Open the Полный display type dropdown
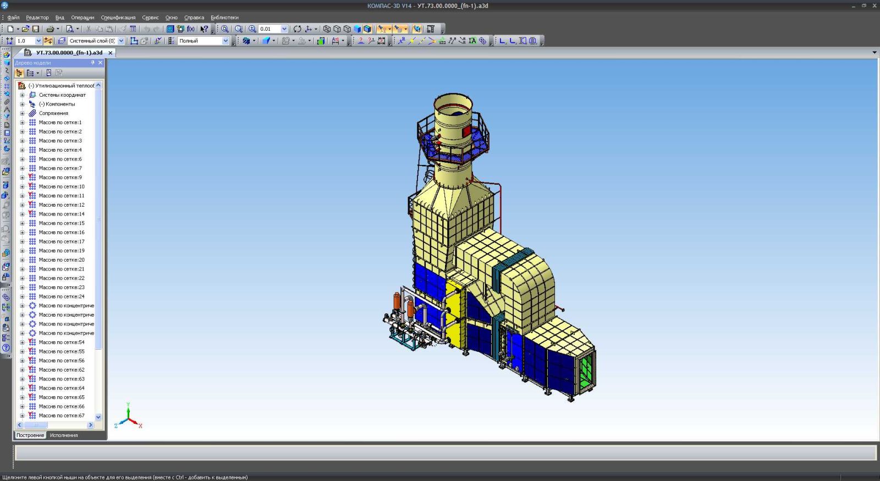The height and width of the screenshot is (481, 880). click(x=225, y=41)
